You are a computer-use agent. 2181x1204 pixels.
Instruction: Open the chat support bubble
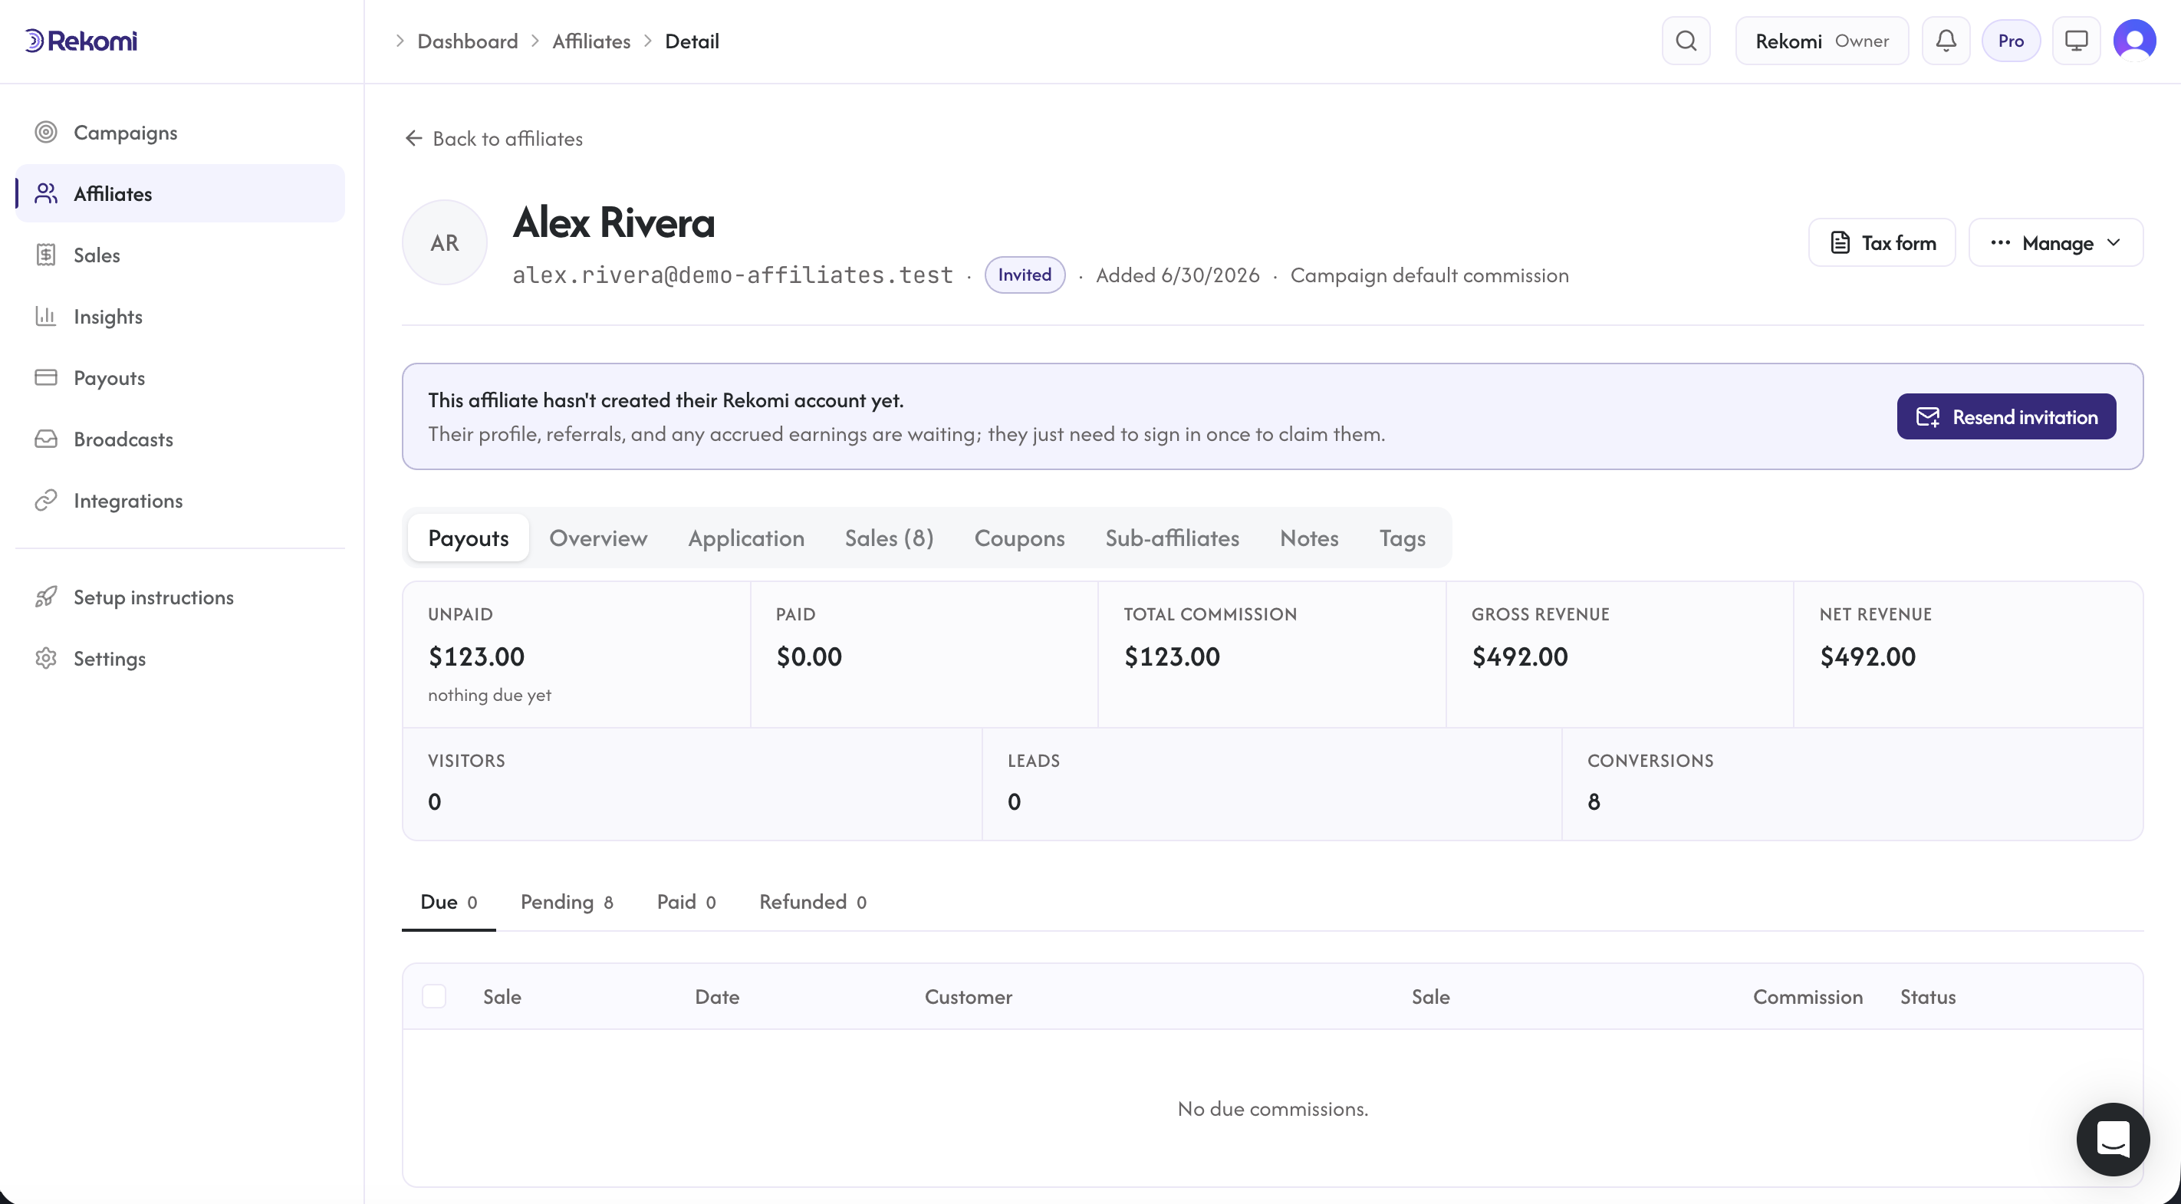2113,1139
